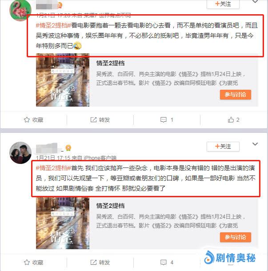Click the first user's verified badge icon
The width and height of the screenshot is (268, 271).
click(60, 5)
